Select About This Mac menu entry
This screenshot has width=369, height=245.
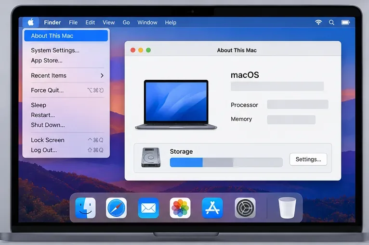tap(66, 36)
